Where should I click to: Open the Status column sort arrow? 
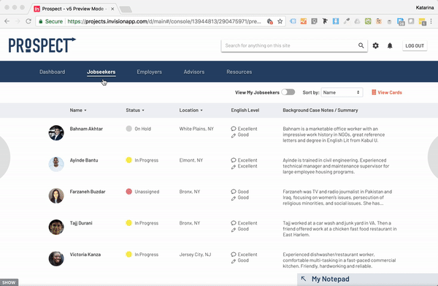143,110
